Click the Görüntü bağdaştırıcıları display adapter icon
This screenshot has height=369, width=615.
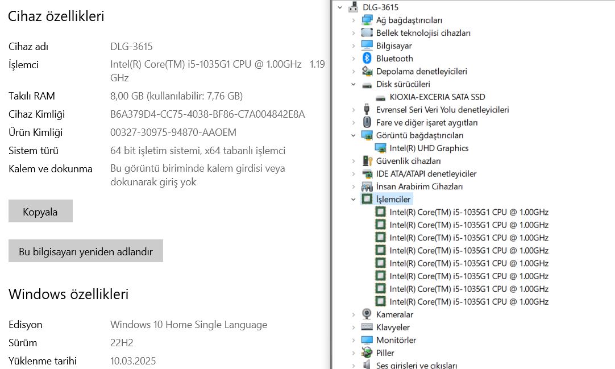[x=367, y=135]
